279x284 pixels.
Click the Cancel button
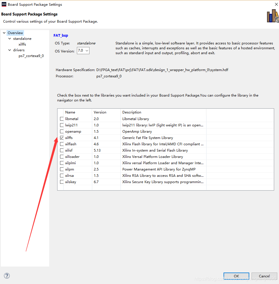coord(264,276)
